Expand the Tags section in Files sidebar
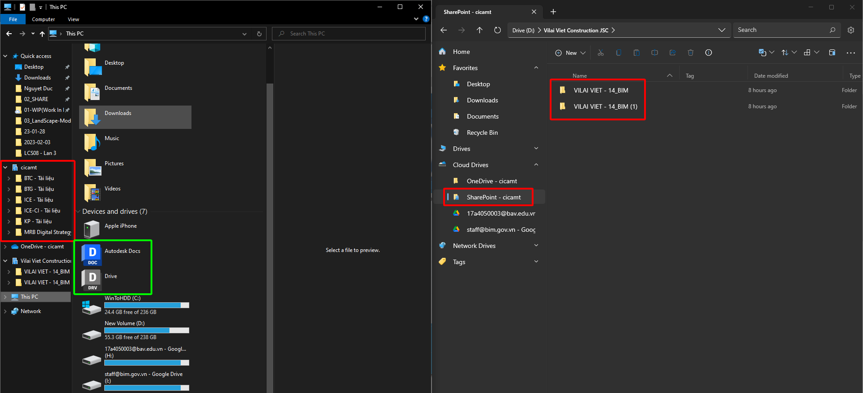Screen dimensions: 863x393 point(536,262)
